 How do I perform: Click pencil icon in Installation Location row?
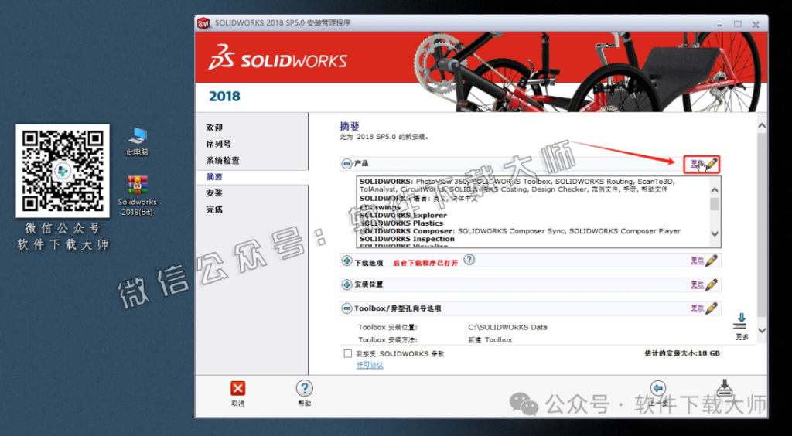712,284
